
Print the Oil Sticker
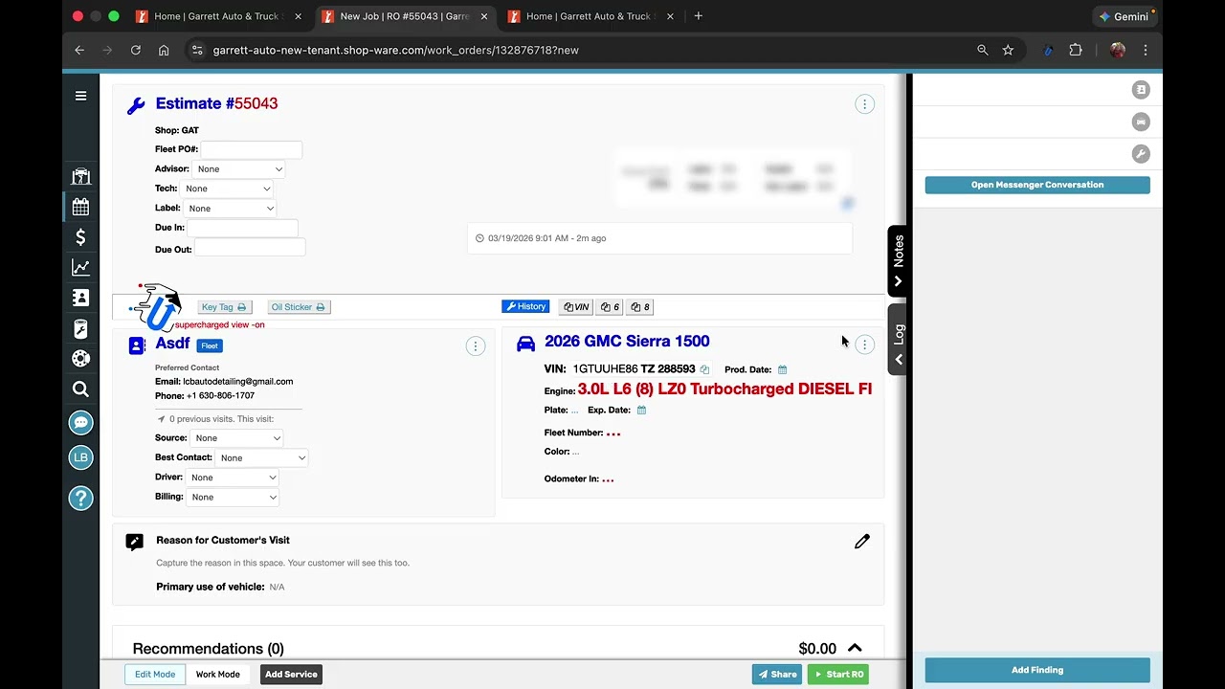point(299,307)
